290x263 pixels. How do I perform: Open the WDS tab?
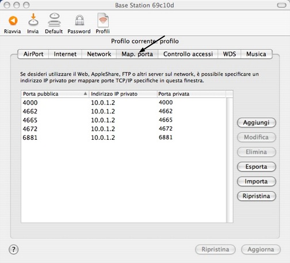(x=230, y=54)
